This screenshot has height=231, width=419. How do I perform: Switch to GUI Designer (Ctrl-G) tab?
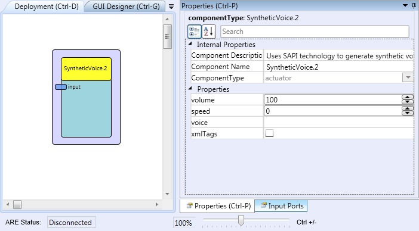[126, 7]
